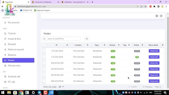Open File Explorer from the taskbar

click(x=9, y=93)
